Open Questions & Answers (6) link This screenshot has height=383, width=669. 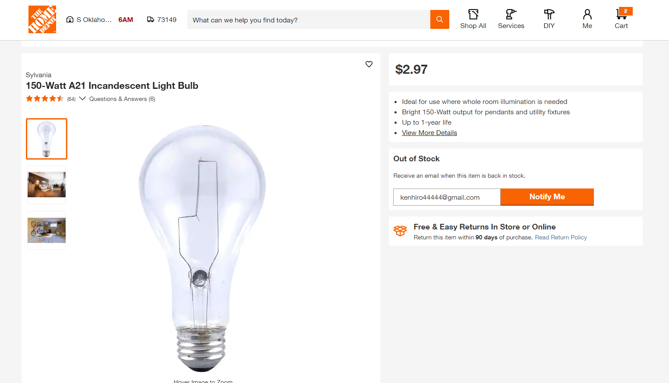122,99
